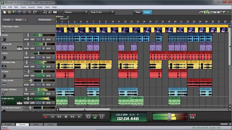This screenshot has height=130, width=232.
Task: Click the save disk toolbar icon
Action: point(19,12)
